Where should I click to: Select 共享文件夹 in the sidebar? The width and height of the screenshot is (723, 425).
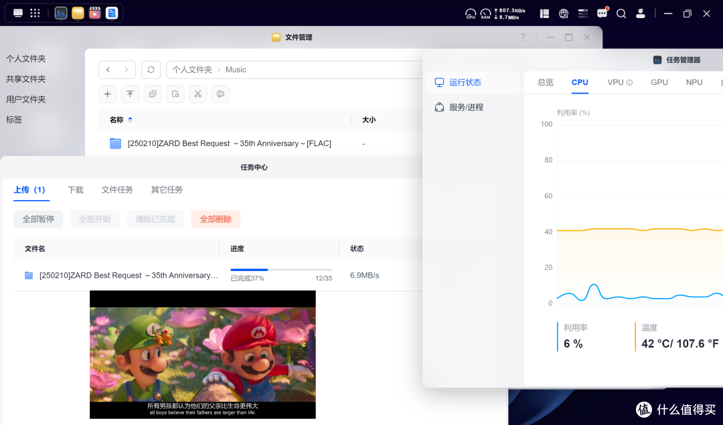(x=26, y=79)
